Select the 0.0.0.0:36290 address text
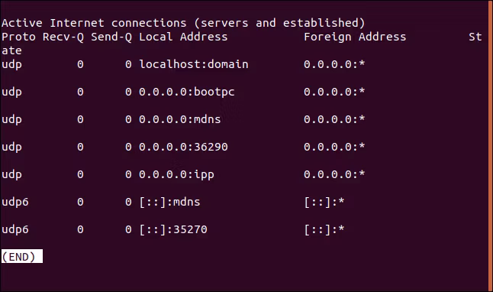This screenshot has width=493, height=292. click(183, 147)
